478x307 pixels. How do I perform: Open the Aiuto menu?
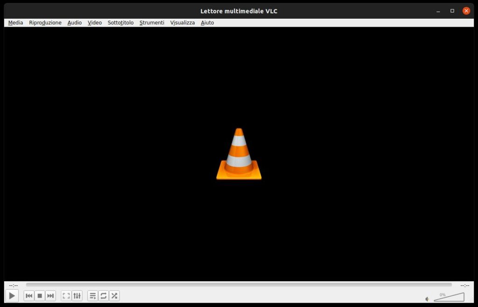click(x=207, y=22)
